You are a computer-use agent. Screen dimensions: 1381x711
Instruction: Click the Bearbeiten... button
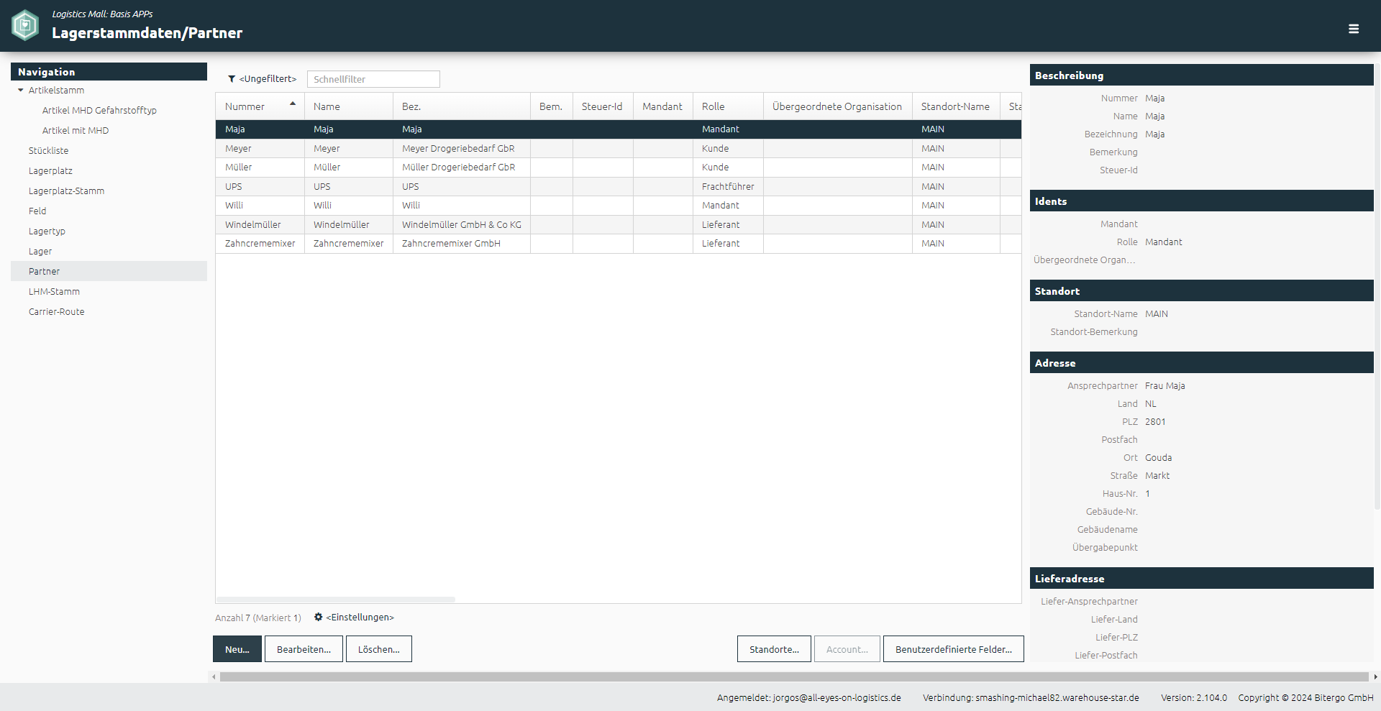pyautogui.click(x=304, y=649)
